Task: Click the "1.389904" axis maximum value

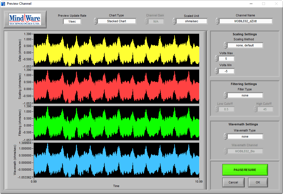Action: tap(25, 143)
